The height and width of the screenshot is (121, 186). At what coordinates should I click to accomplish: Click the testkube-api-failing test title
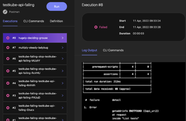[18, 5]
